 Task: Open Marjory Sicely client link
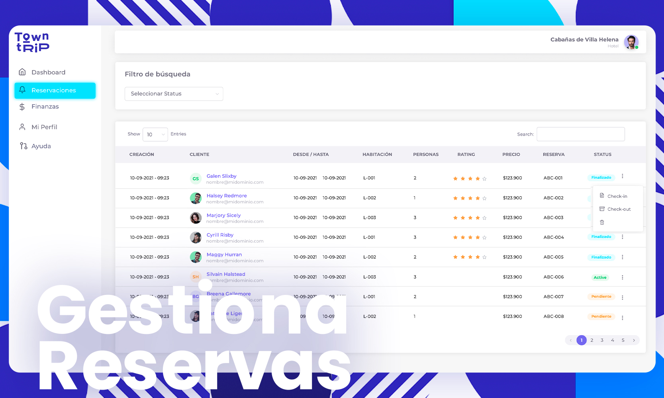click(x=223, y=215)
